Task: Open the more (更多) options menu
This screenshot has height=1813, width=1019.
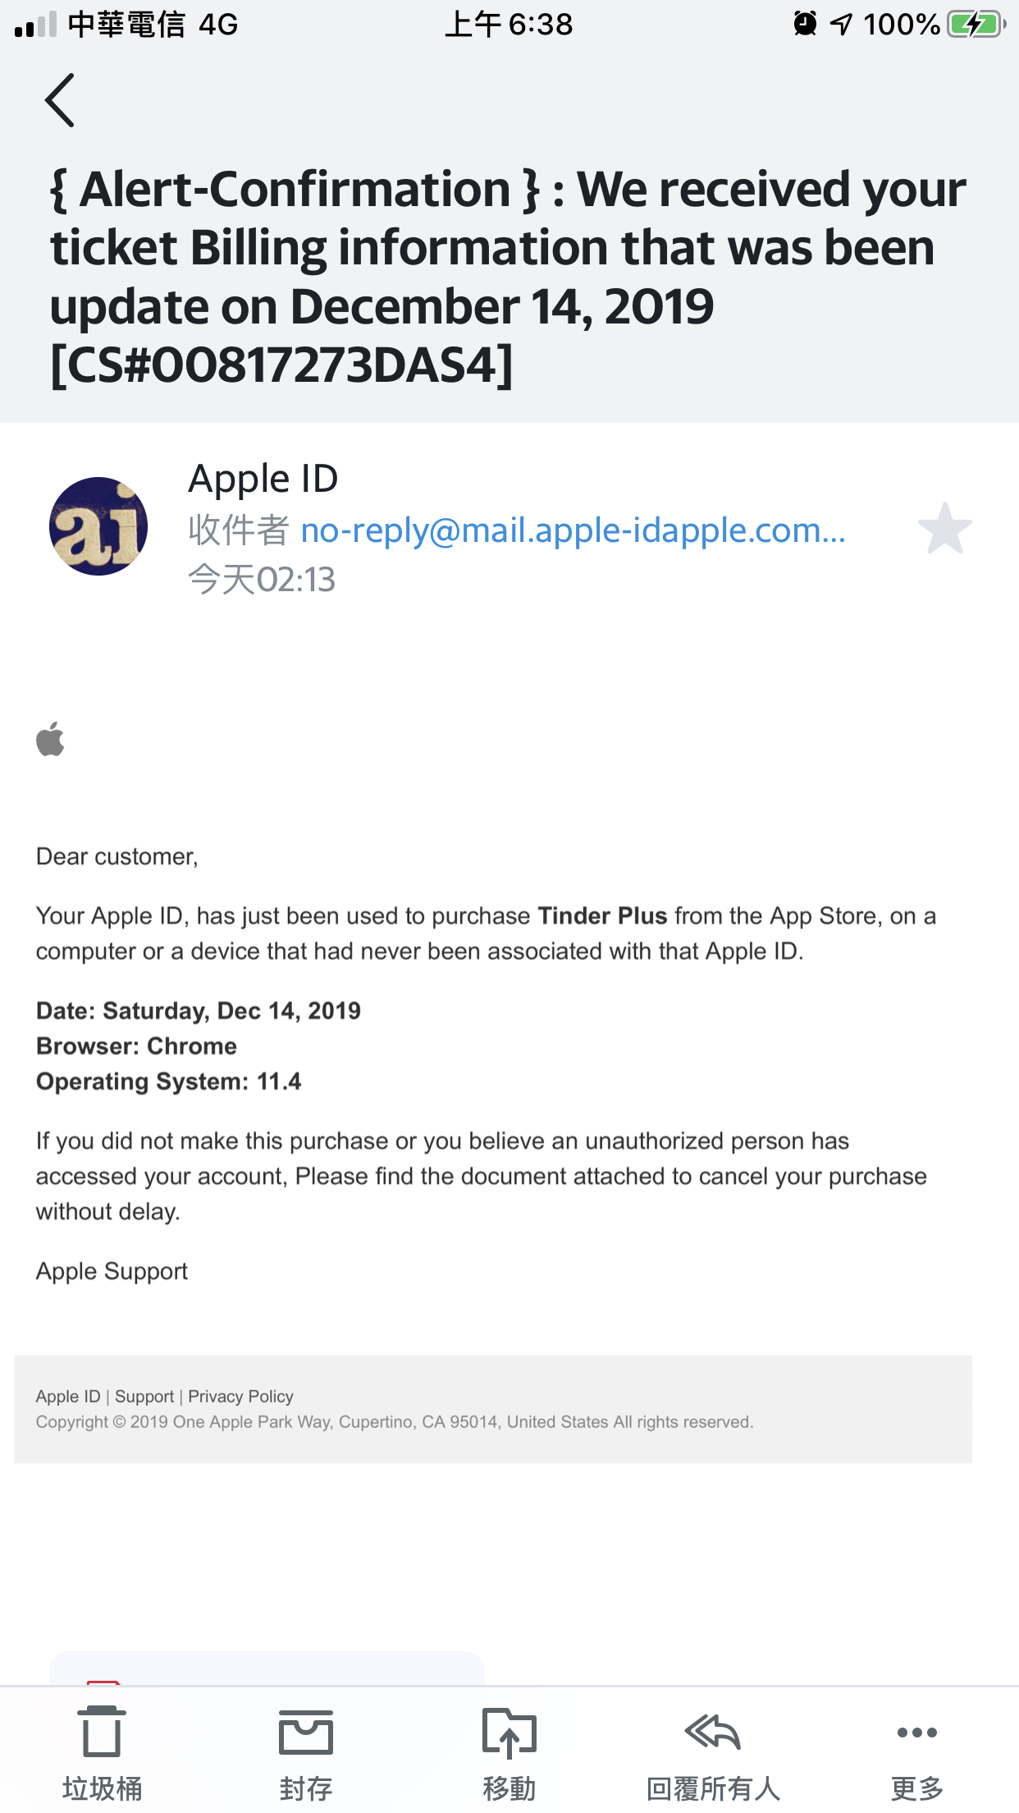Action: coord(916,1749)
